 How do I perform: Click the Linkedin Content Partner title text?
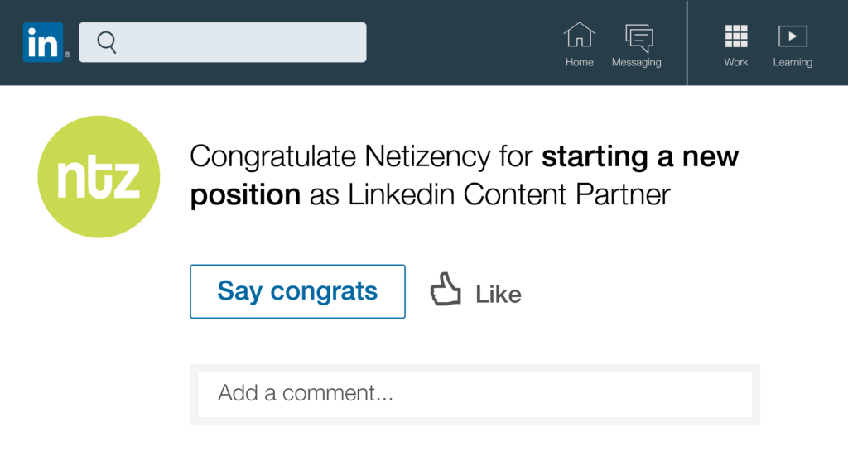pyautogui.click(x=508, y=194)
